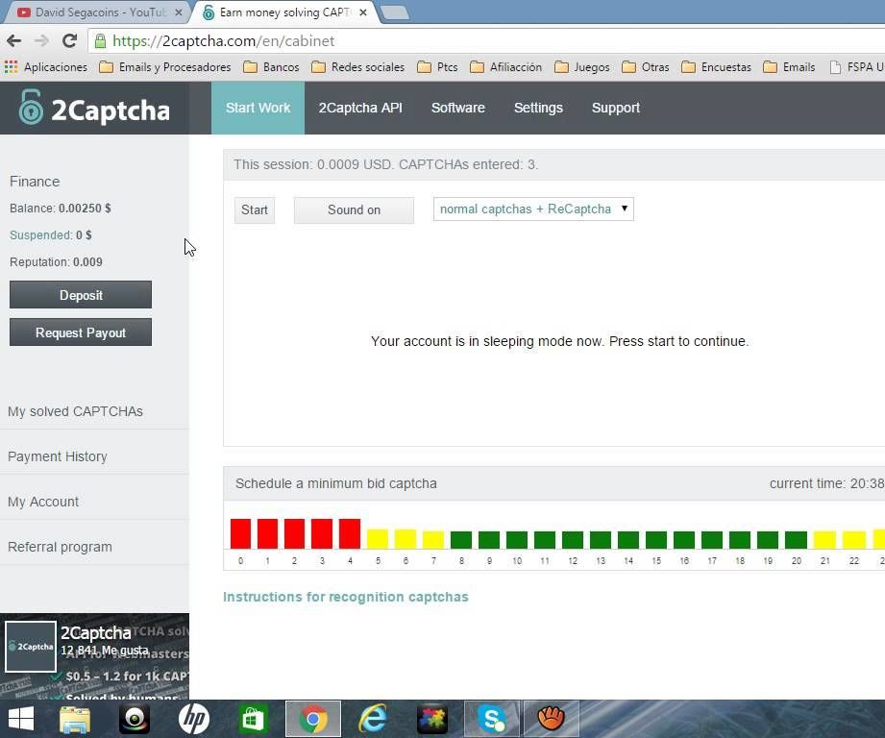Screen dimensions: 885x738
Task: Open Referral program page
Action: pos(60,547)
